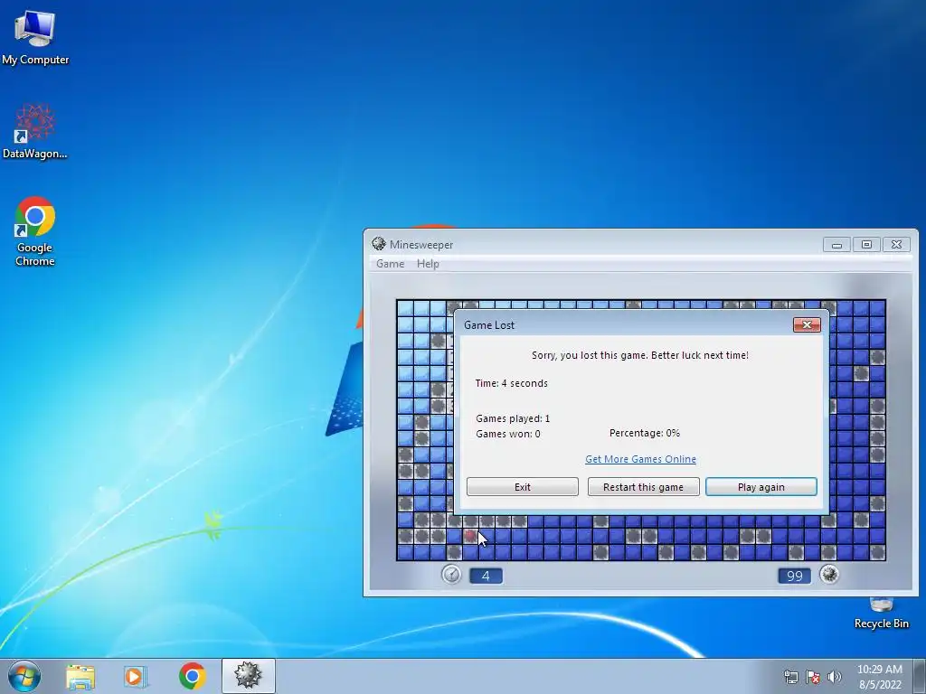This screenshot has height=694, width=926.
Task: Open Get More Games Online link
Action: coord(641,459)
